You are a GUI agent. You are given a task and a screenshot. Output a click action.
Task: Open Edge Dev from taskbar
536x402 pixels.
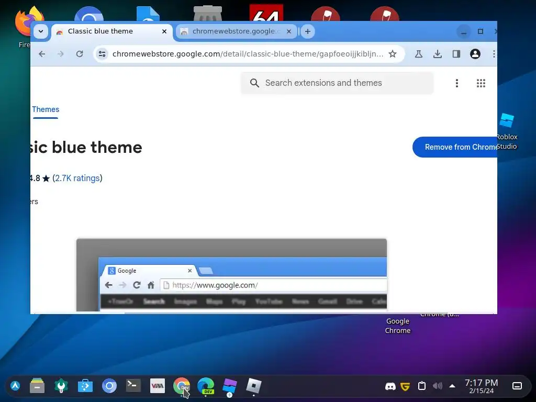(x=206, y=386)
